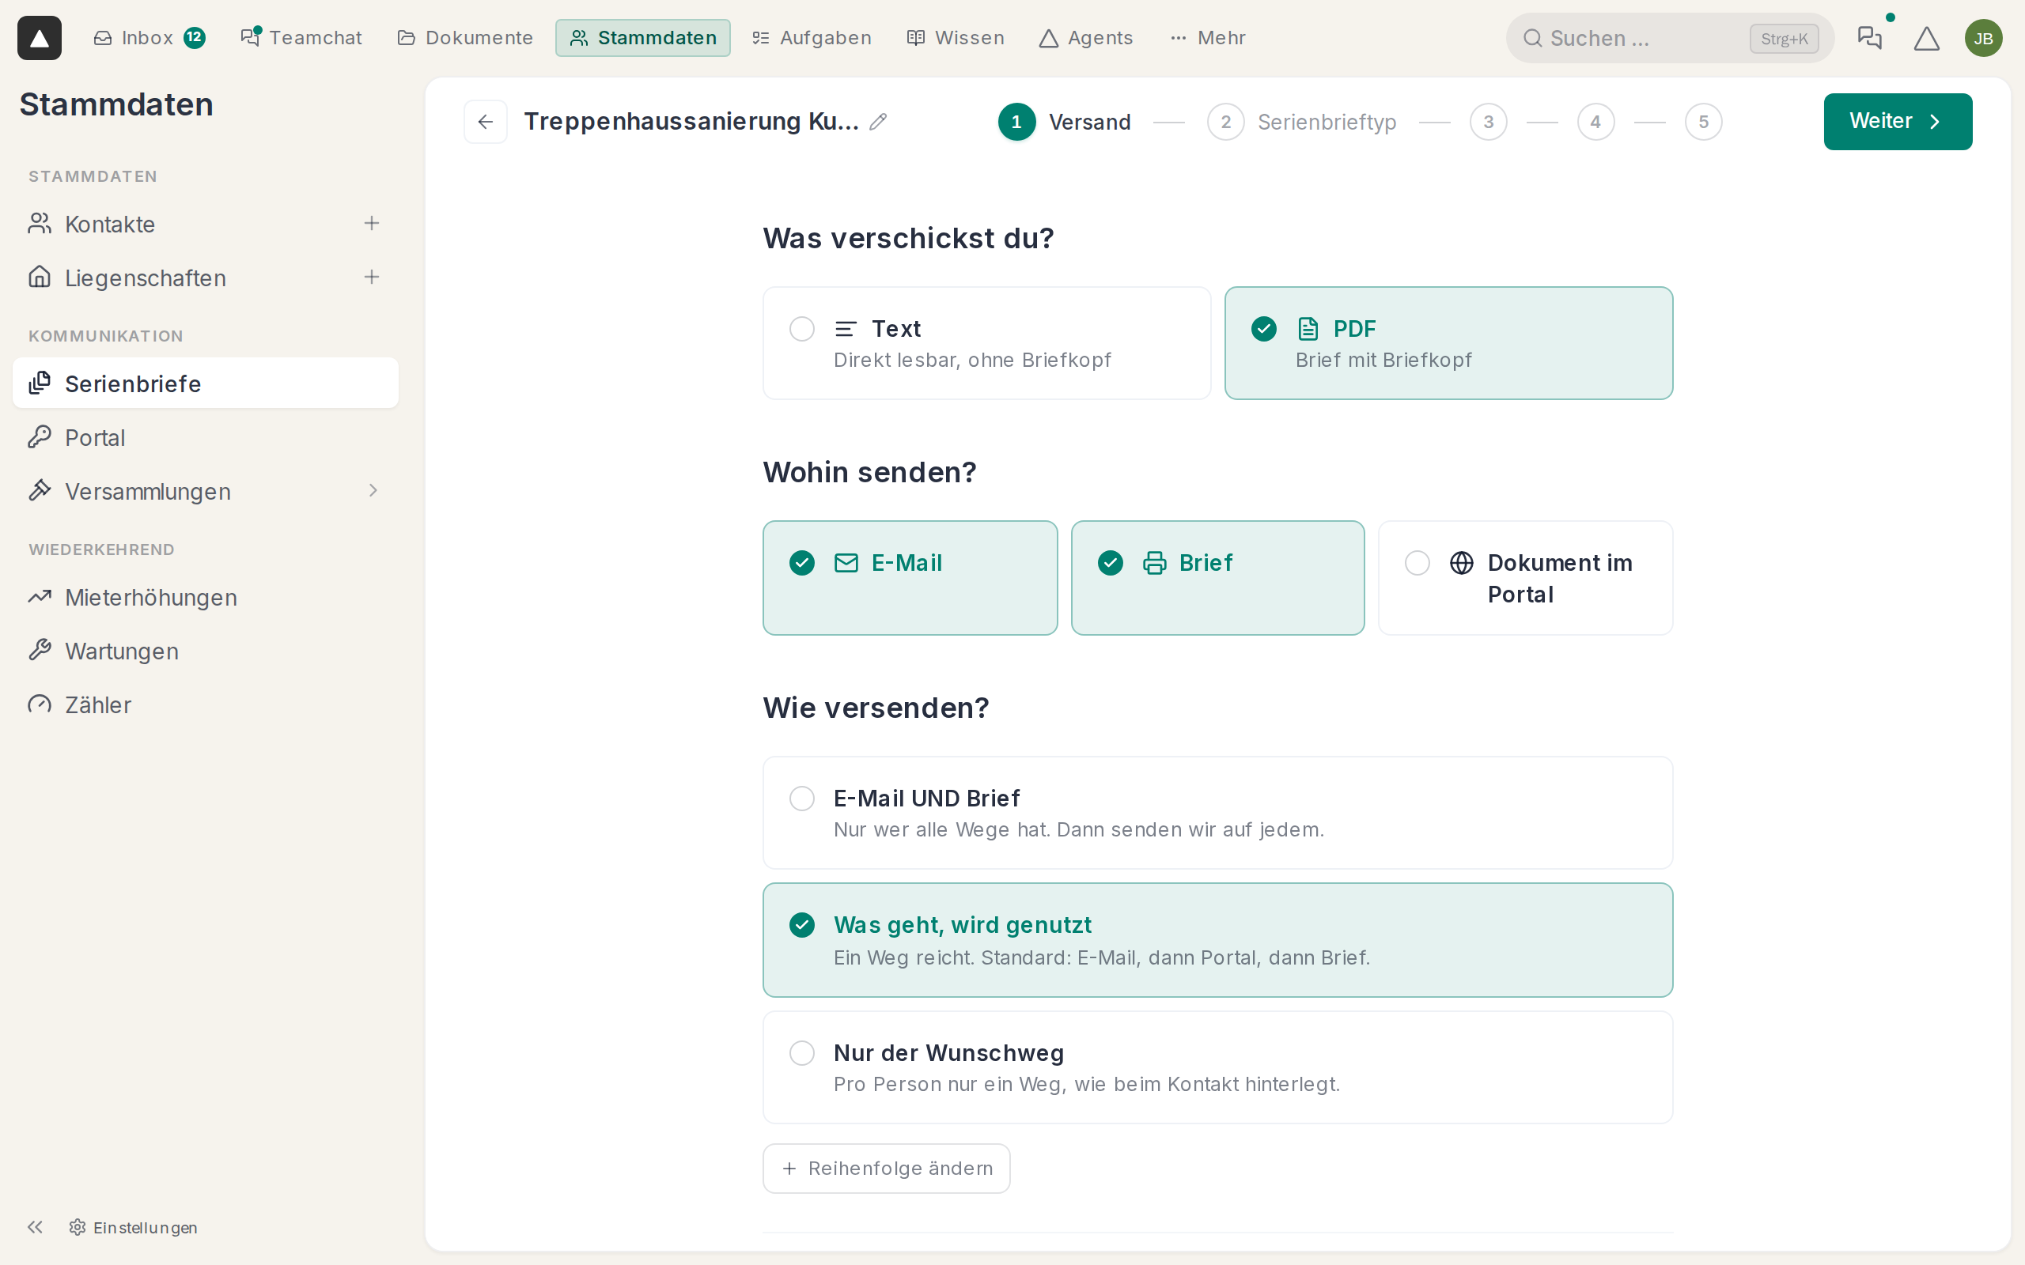Toggle the E-Mail channel
The height and width of the screenshot is (1265, 2025).
910,577
